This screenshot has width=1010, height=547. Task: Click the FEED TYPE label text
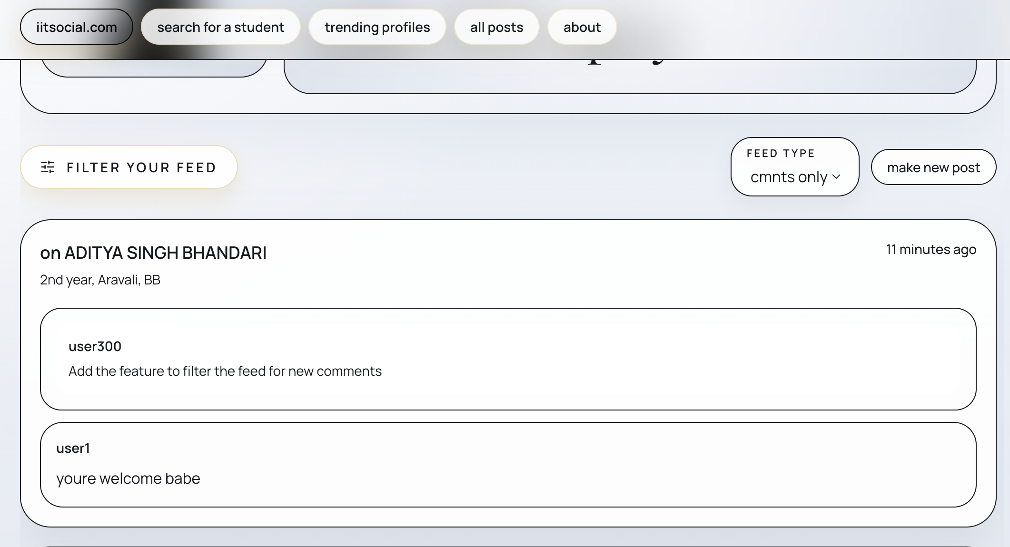pyautogui.click(x=781, y=153)
